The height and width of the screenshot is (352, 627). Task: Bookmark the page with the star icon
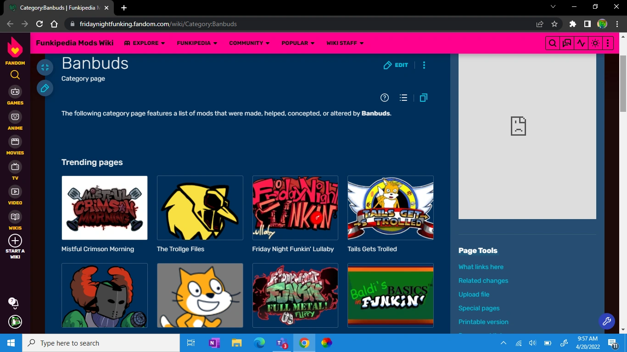pos(554,24)
